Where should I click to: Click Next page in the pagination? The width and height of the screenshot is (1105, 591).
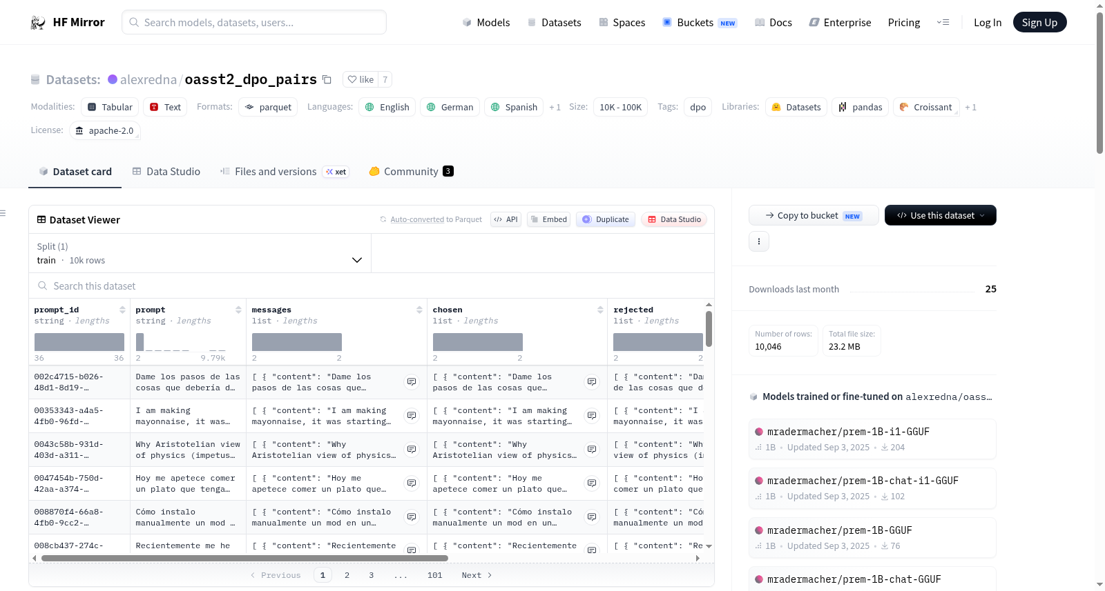tap(477, 575)
